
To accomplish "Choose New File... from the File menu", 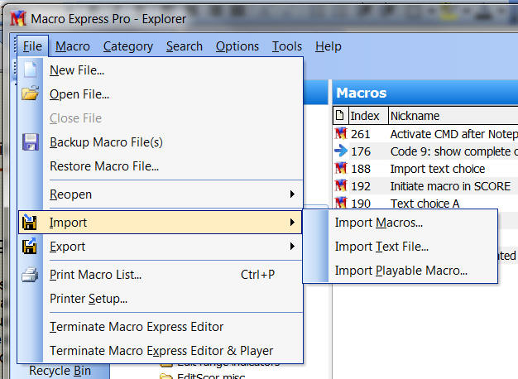I will pos(161,70).
